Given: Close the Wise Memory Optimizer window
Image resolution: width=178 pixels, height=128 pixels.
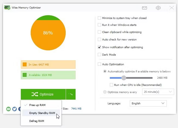Looking at the screenshot, I should pos(172,8).
